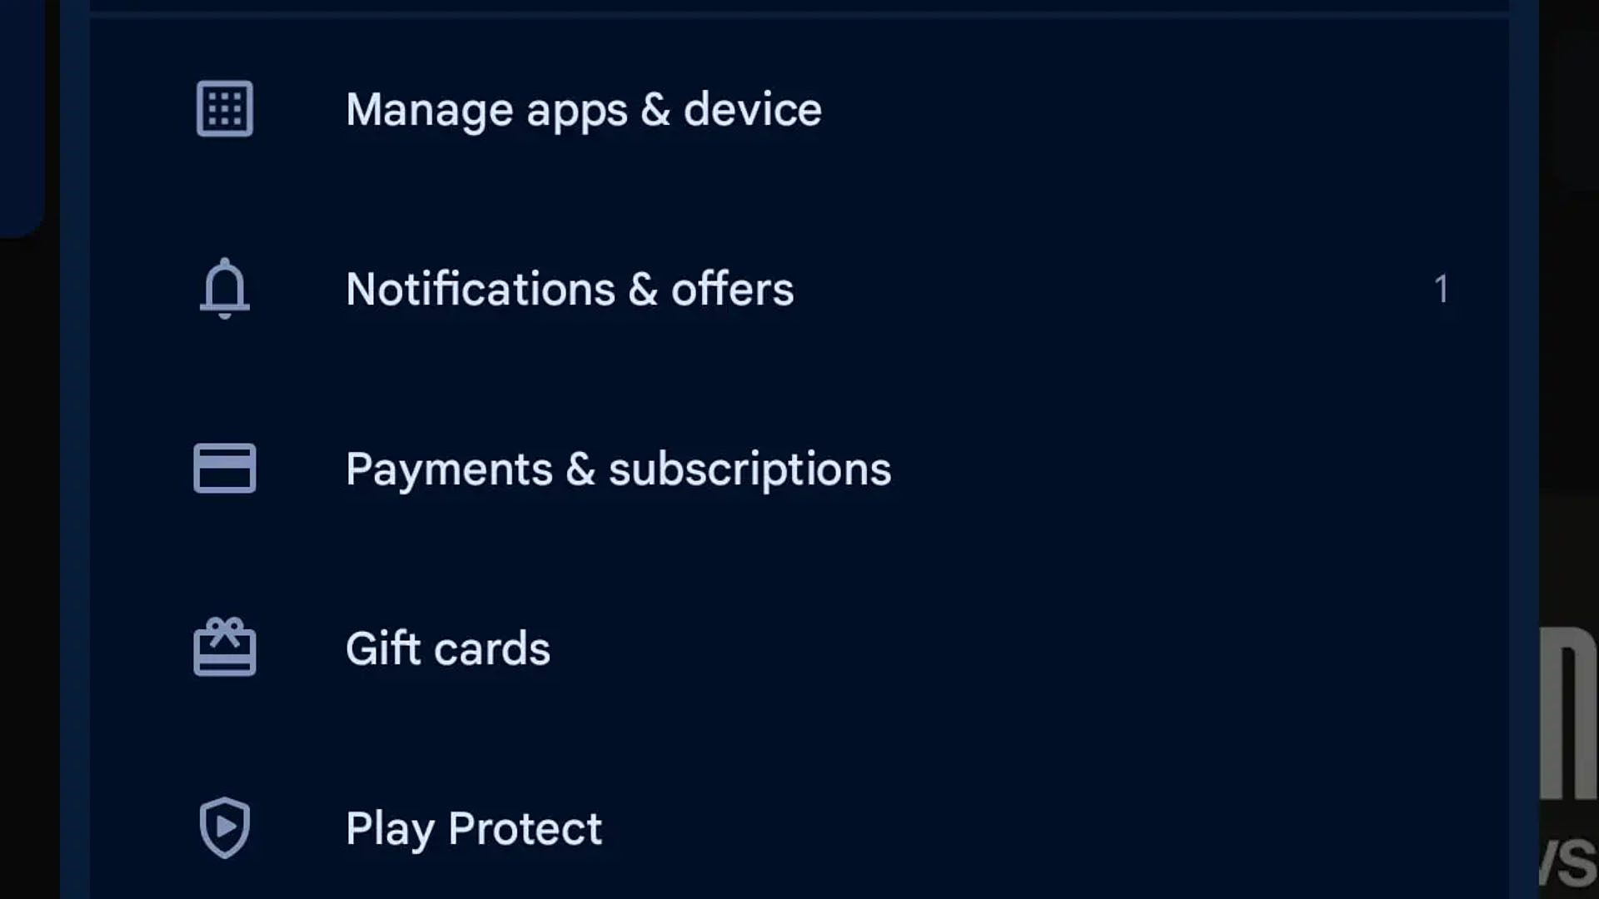Click the Gift cards present icon
This screenshot has height=899, width=1599.
225,647
